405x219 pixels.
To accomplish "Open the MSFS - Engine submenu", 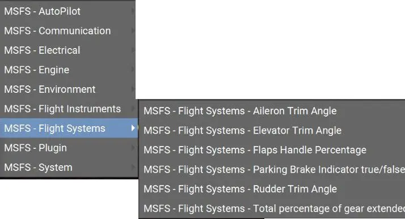I will pyautogui.click(x=67, y=70).
